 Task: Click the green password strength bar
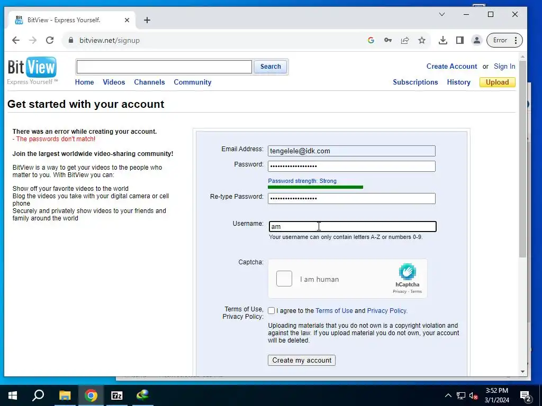[315, 187]
